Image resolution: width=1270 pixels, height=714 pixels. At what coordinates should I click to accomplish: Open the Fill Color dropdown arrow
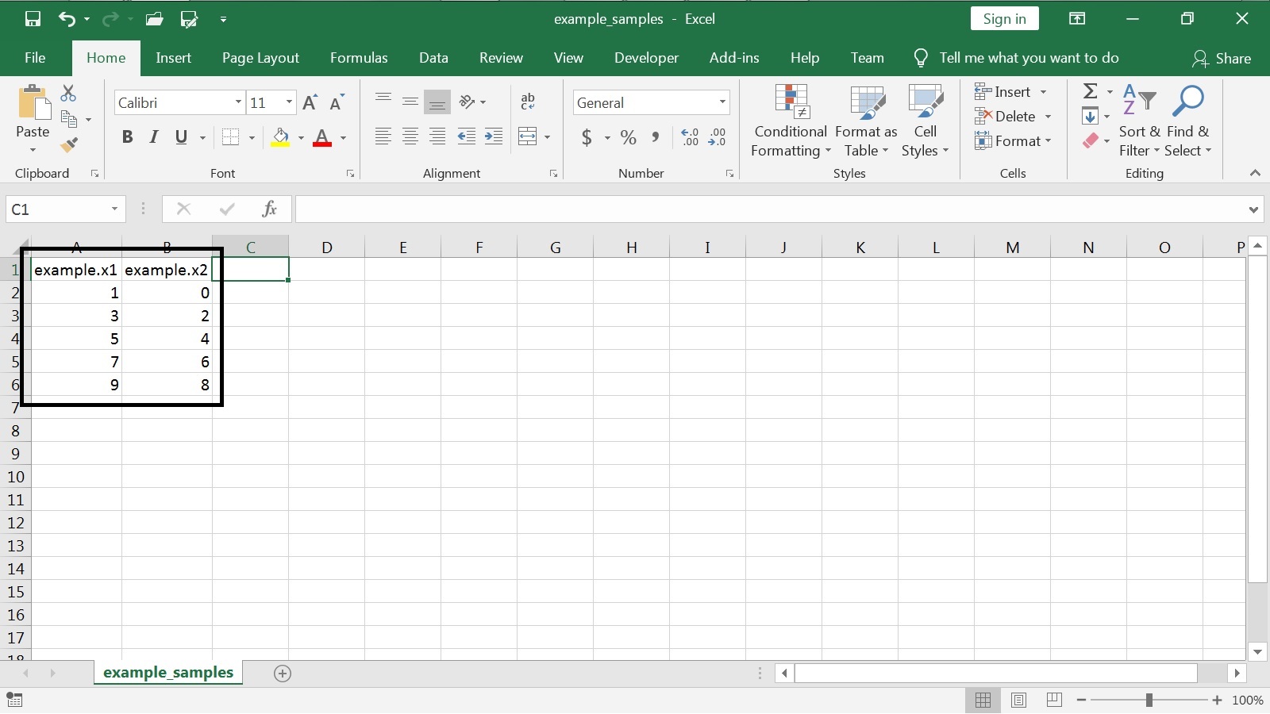(x=302, y=137)
